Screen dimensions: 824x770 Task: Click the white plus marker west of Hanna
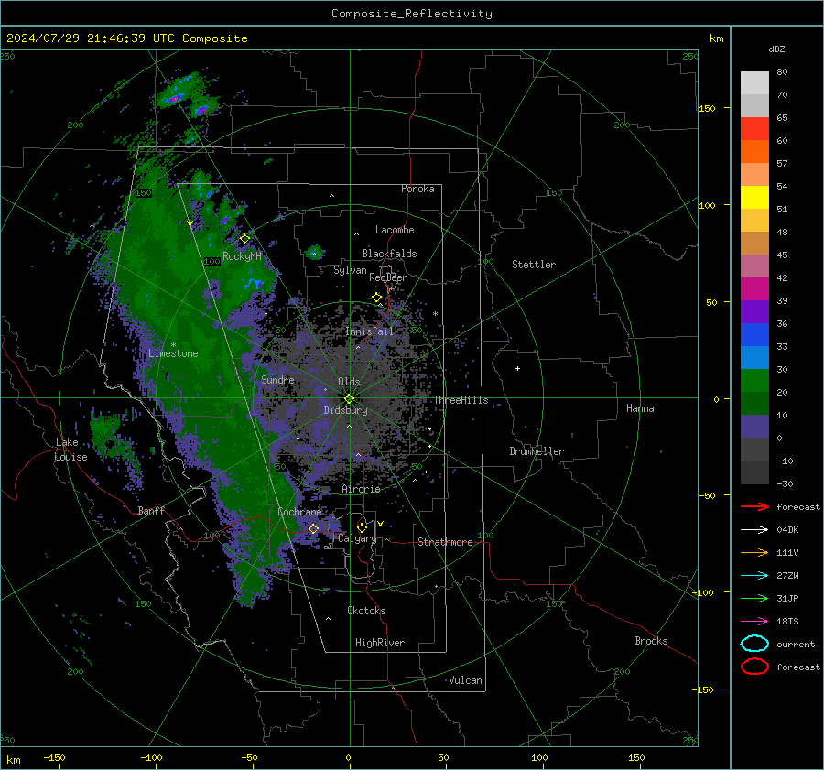[517, 368]
